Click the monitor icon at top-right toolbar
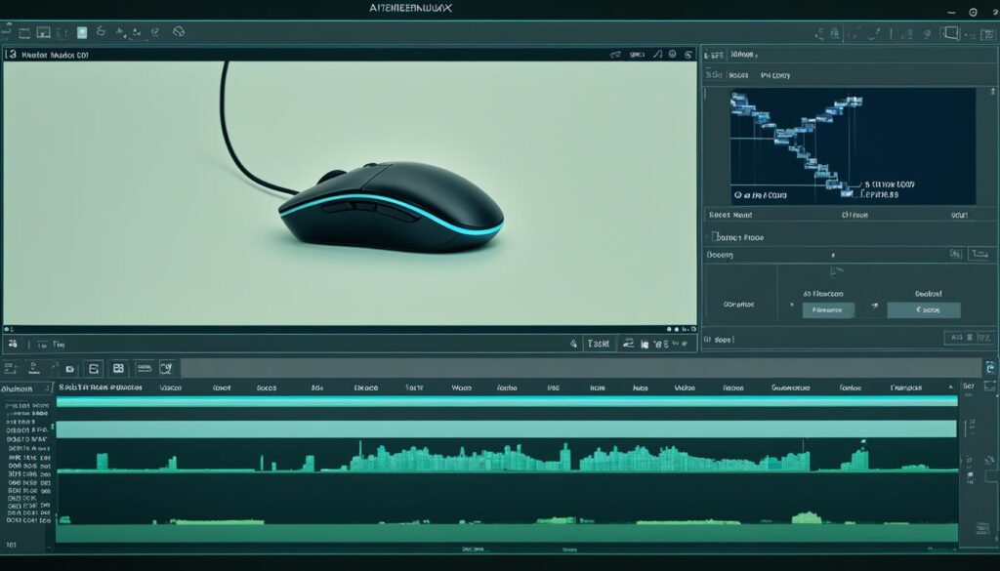The height and width of the screenshot is (571, 1000). point(948,32)
